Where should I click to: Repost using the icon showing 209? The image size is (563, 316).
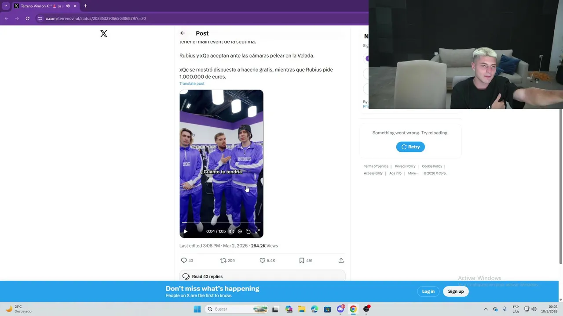(x=227, y=260)
